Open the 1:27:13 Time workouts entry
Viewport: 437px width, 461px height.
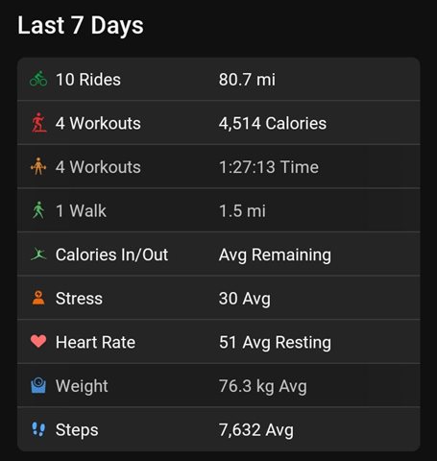(219, 167)
